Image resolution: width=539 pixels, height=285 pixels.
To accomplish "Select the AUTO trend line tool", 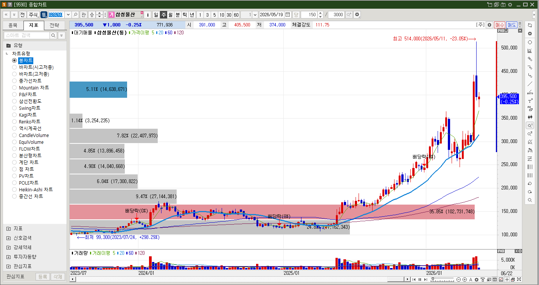I will coord(530,92).
